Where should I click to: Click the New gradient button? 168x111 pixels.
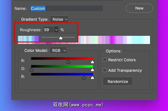click(139, 8)
